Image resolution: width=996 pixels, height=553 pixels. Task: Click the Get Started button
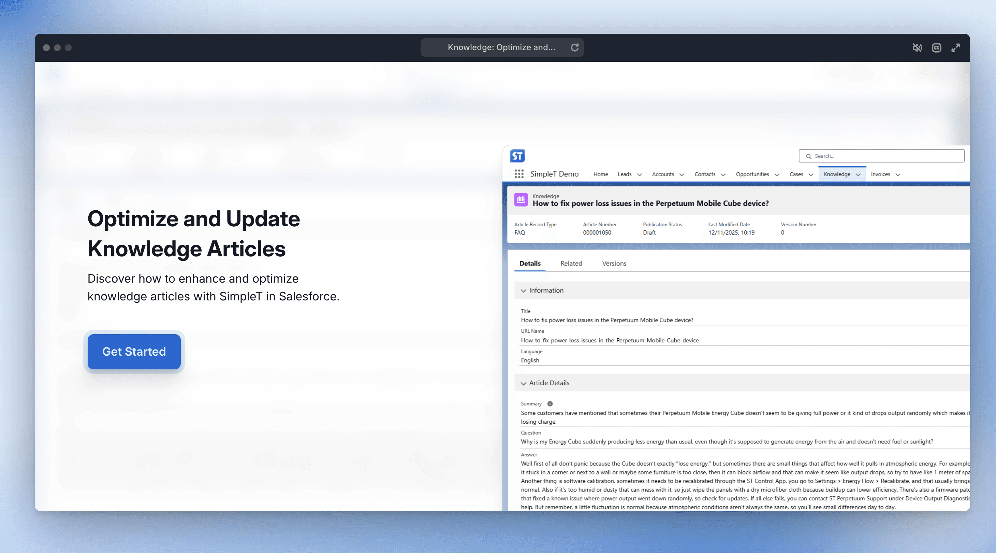134,351
